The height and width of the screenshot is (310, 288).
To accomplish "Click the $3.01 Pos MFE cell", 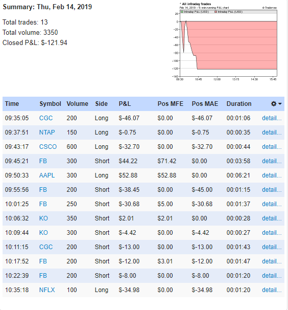I will point(165,261).
